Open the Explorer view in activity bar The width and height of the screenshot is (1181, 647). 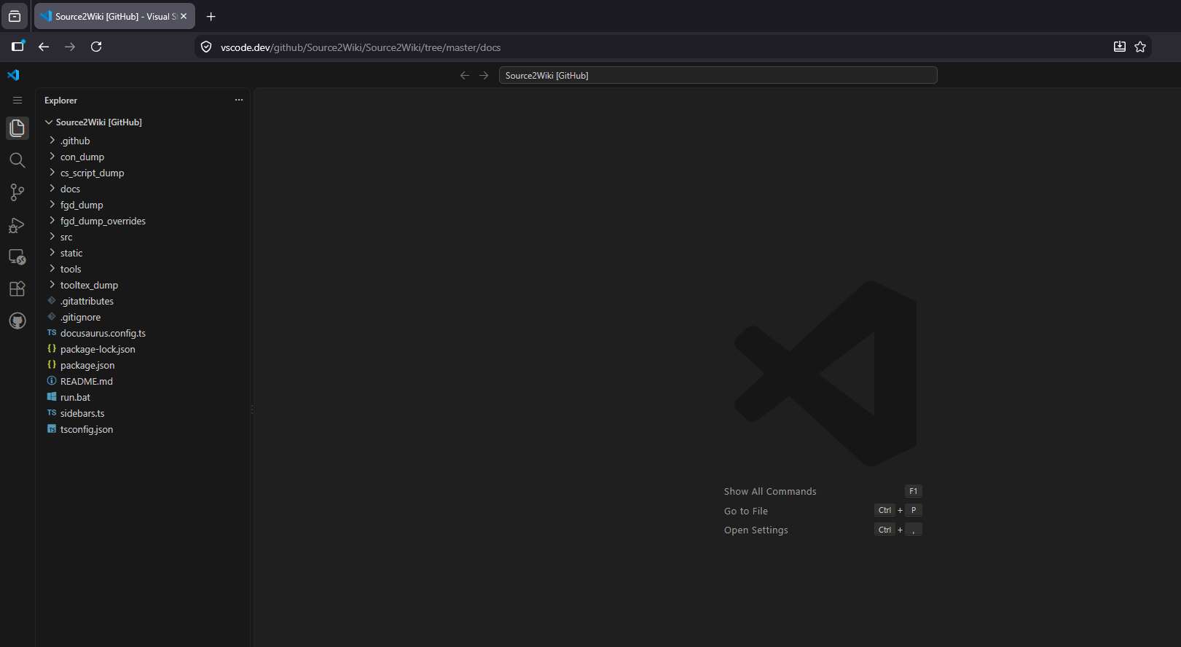coord(17,128)
